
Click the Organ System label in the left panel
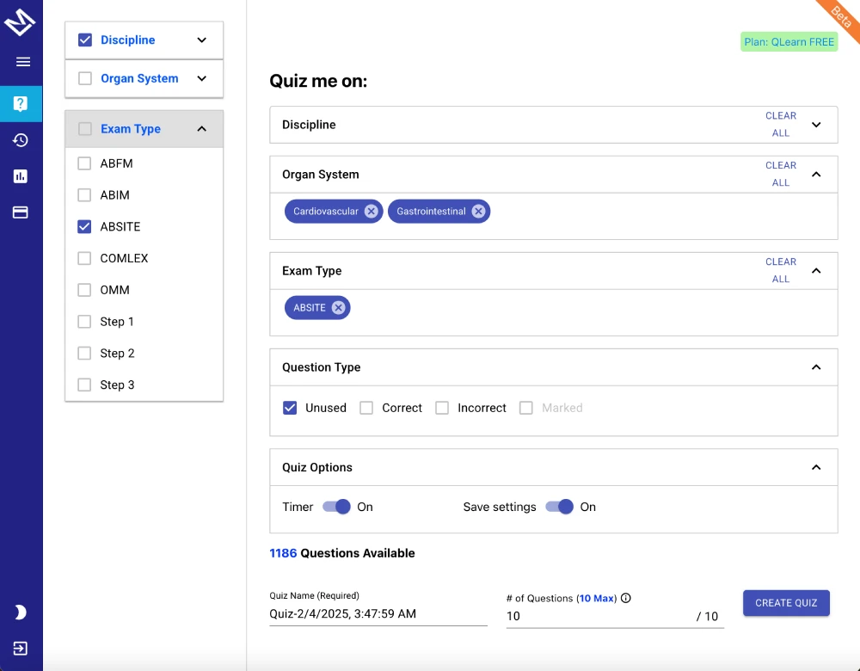click(x=139, y=78)
